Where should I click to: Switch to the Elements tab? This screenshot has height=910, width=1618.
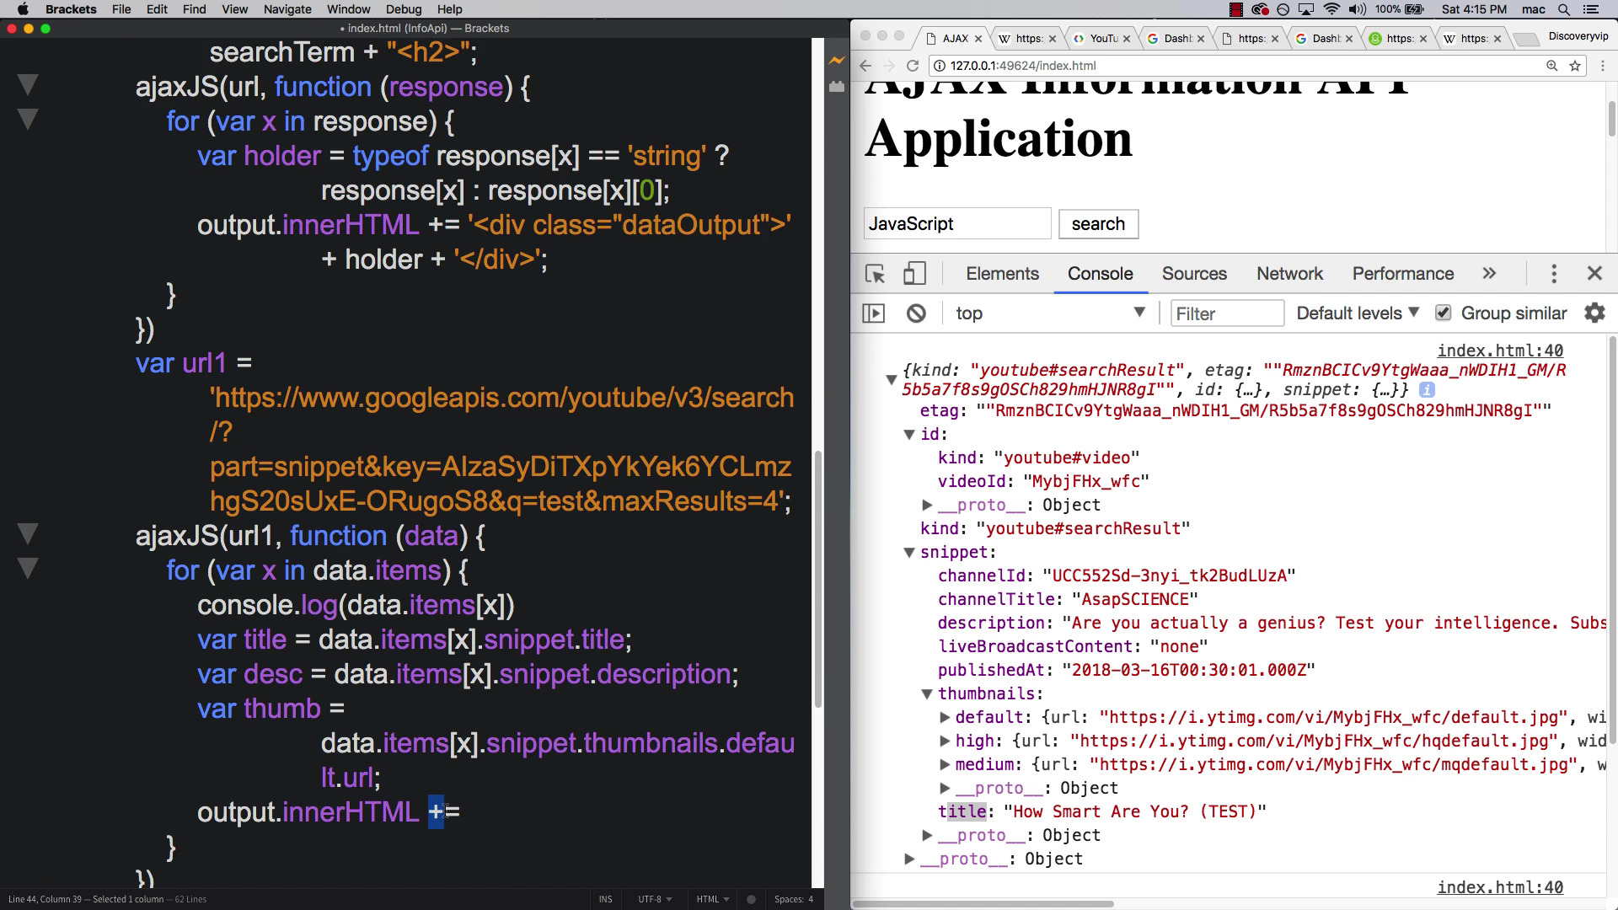(x=1002, y=274)
